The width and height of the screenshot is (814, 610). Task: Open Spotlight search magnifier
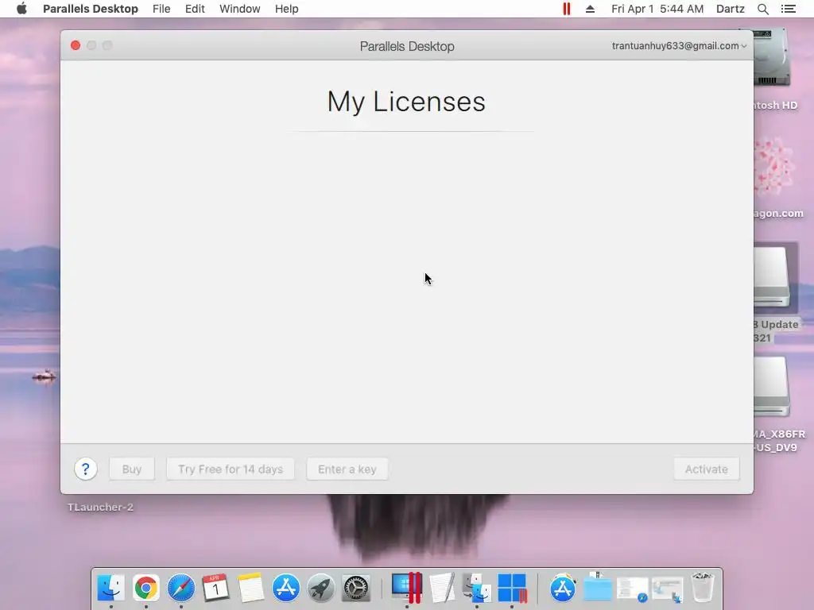762,9
